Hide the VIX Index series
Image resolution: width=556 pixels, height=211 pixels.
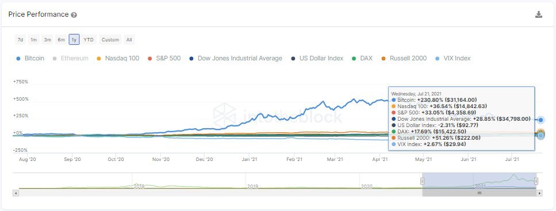(453, 58)
